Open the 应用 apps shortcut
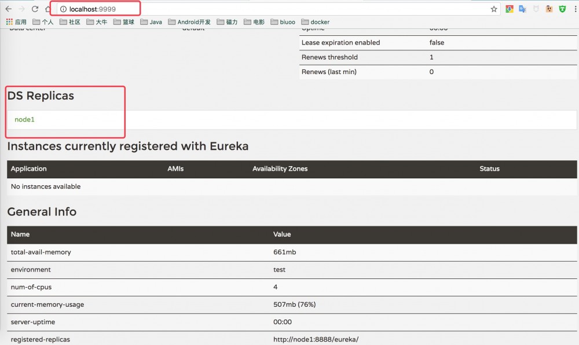579x345 pixels. (16, 22)
